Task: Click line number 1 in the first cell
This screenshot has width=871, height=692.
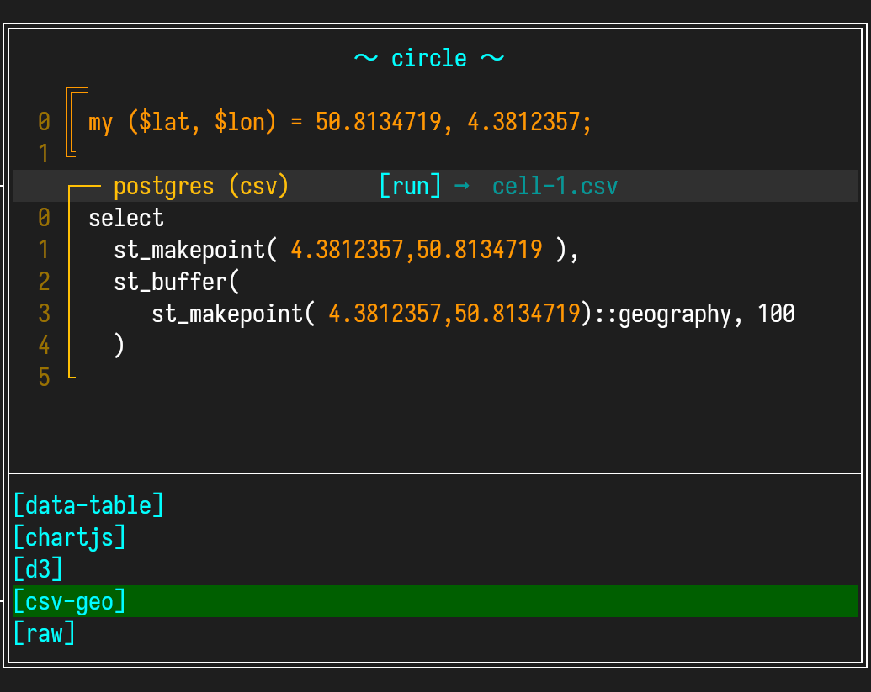Action: 44,154
